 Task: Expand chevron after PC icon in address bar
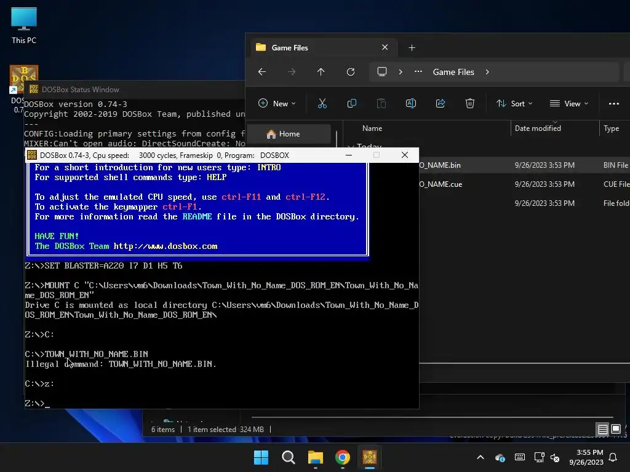[400, 72]
